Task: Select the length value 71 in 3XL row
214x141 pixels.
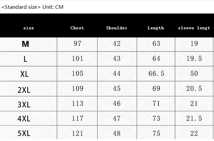Action: pyautogui.click(x=156, y=103)
